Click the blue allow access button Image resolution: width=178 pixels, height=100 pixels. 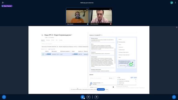point(101,89)
